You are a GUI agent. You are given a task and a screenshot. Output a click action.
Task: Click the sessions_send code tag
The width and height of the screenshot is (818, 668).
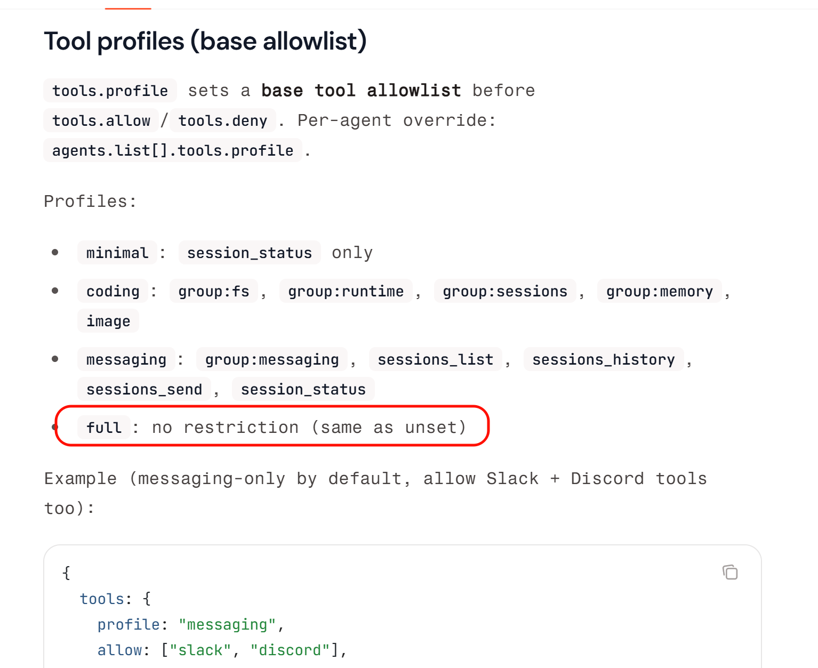145,389
